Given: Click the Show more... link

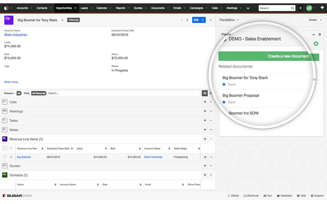Looking at the screenshot, I should point(12,82).
